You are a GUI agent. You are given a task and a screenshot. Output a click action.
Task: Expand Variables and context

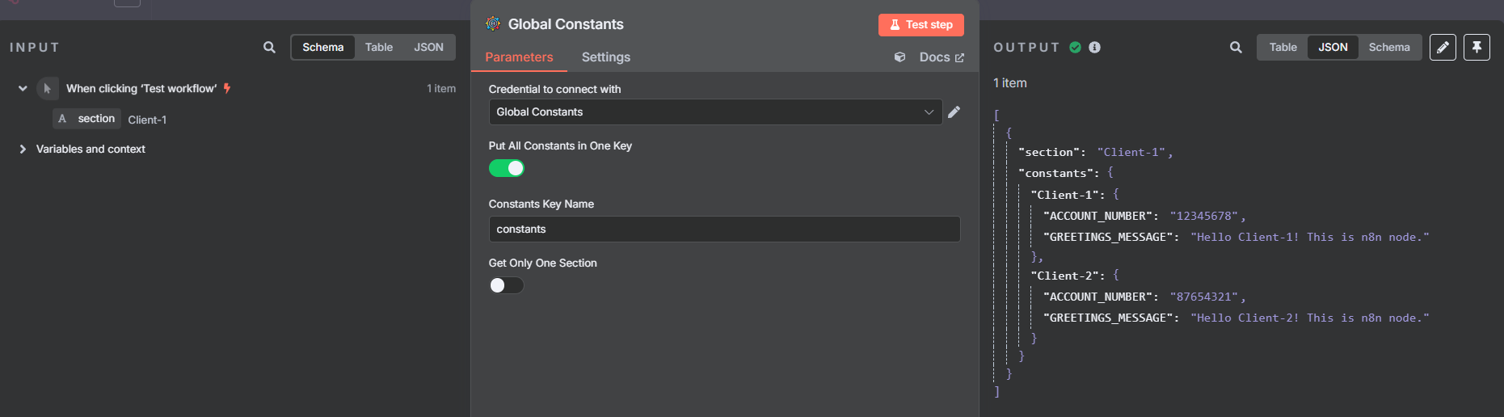tap(23, 150)
